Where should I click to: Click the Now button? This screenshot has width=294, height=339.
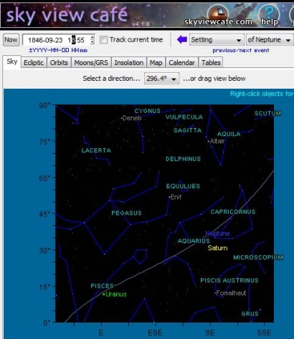click(11, 40)
